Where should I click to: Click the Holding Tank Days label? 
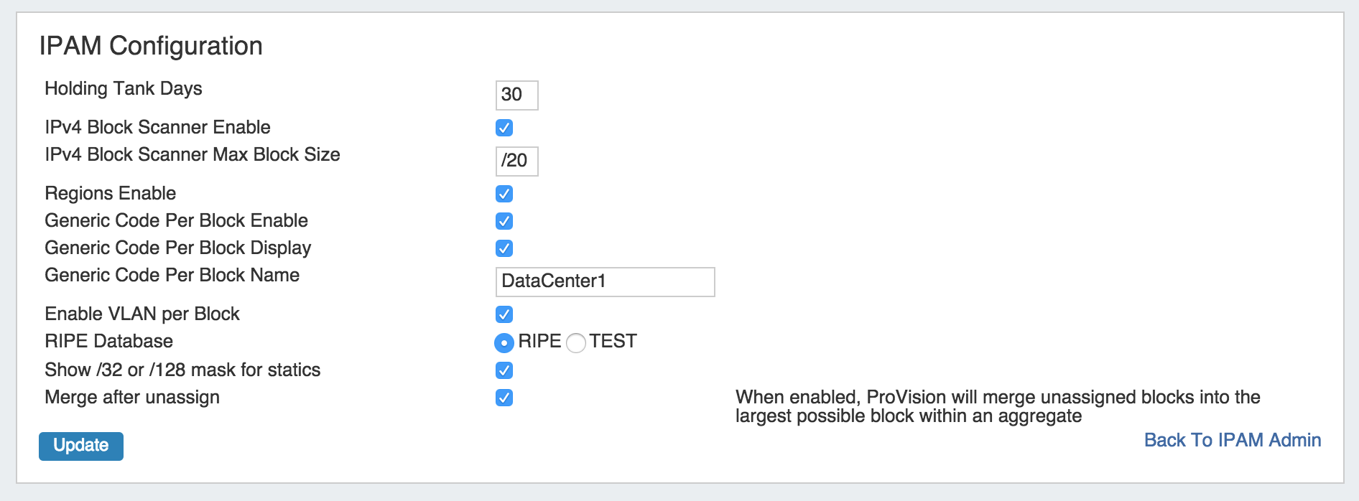click(124, 88)
